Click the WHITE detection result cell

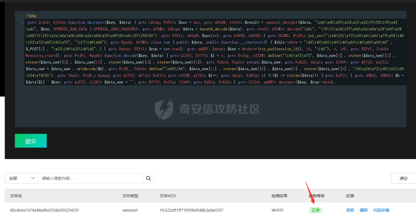point(277,210)
